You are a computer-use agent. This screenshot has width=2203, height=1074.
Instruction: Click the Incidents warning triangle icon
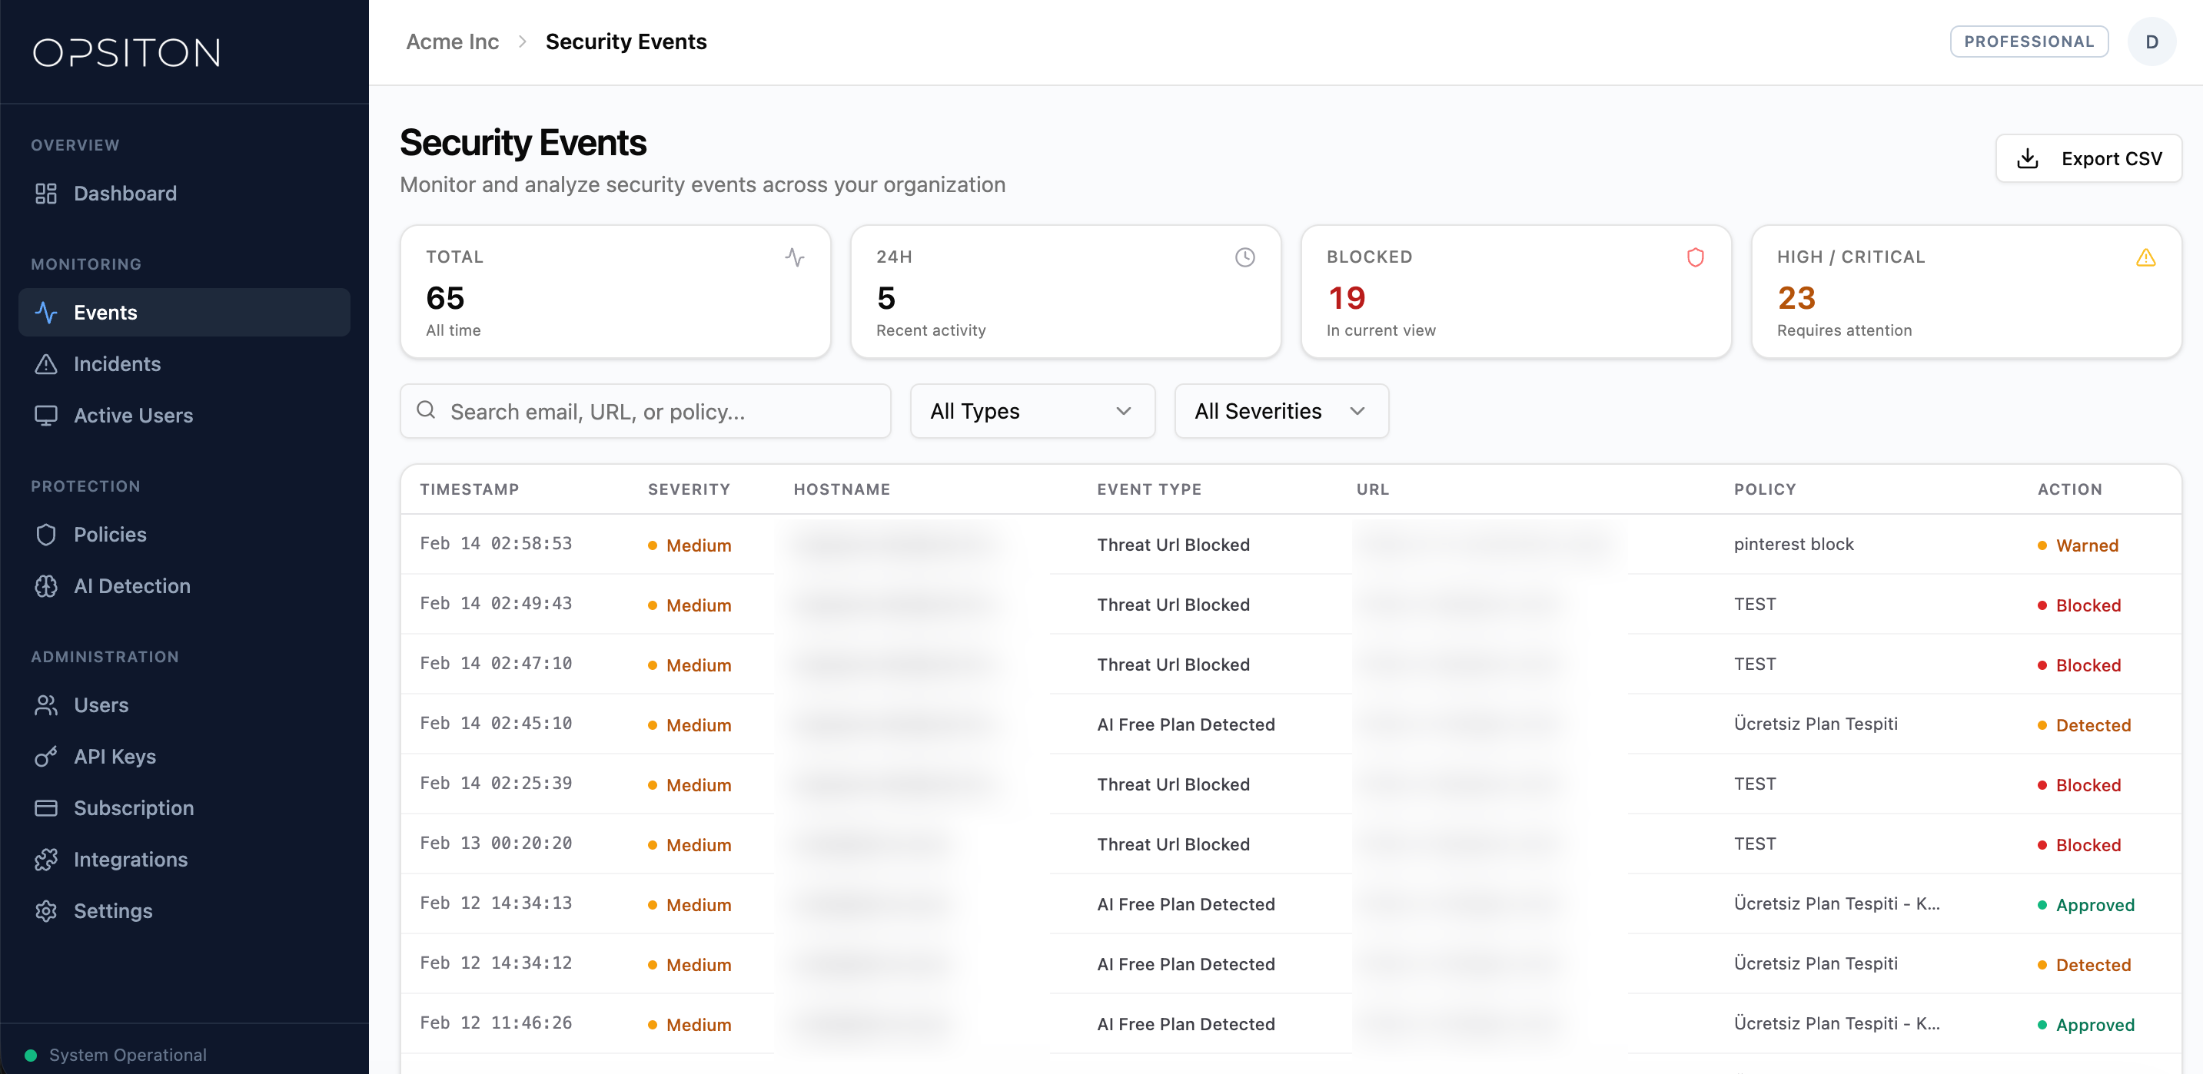46,363
